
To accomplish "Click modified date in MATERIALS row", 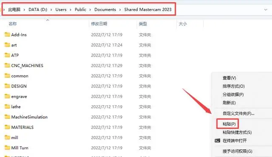I will point(107,127).
